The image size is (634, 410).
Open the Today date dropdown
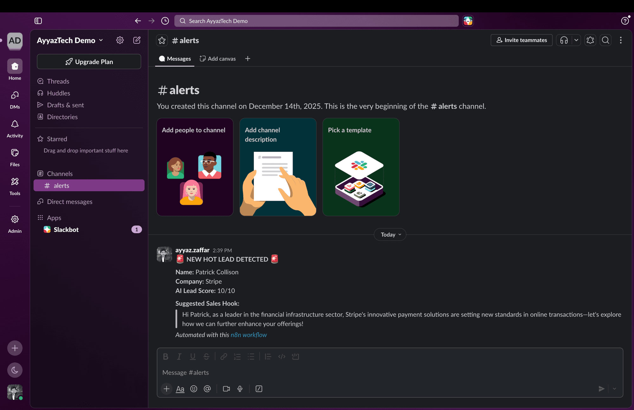coord(390,235)
